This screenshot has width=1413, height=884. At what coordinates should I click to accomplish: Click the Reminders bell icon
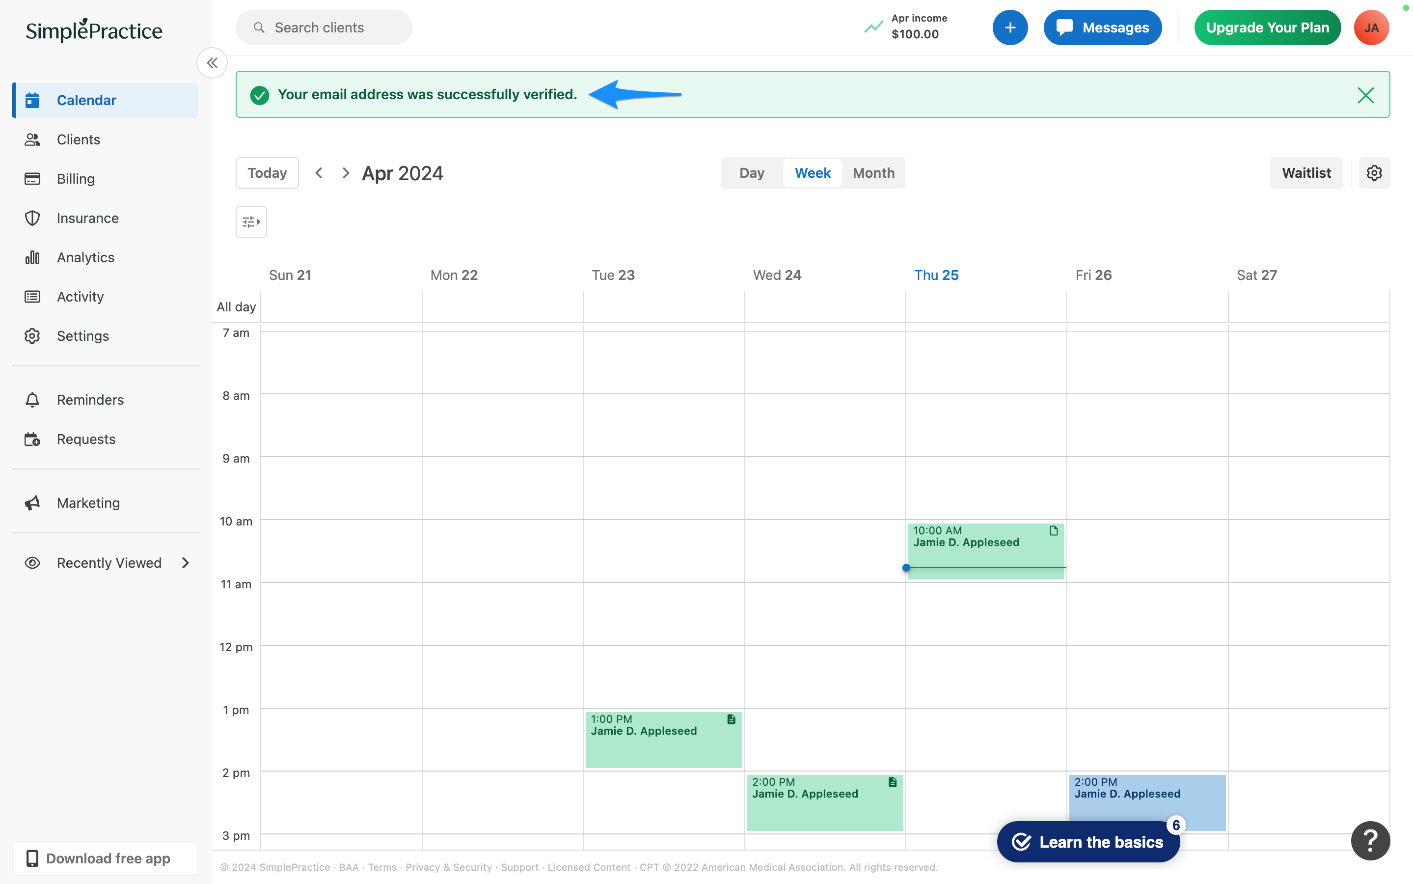click(x=31, y=399)
